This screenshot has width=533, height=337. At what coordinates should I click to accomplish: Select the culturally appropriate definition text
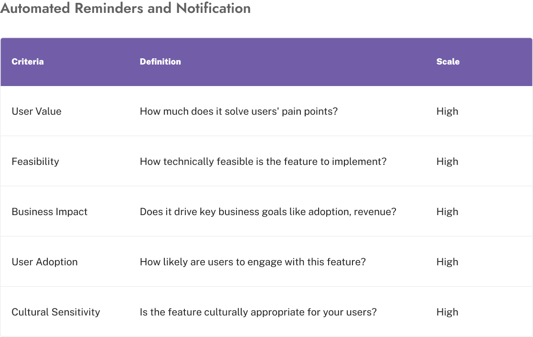[x=258, y=312]
